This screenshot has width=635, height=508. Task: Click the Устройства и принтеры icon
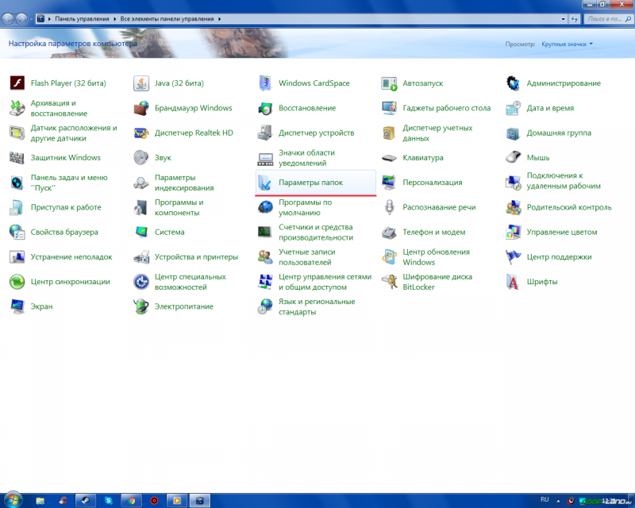point(141,257)
